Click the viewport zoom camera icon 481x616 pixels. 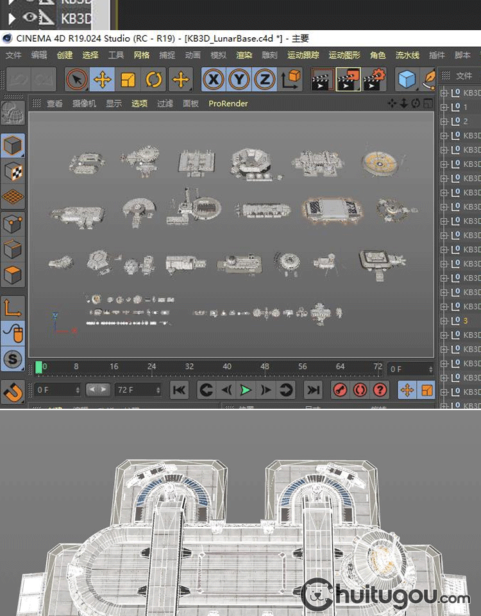pos(403,103)
